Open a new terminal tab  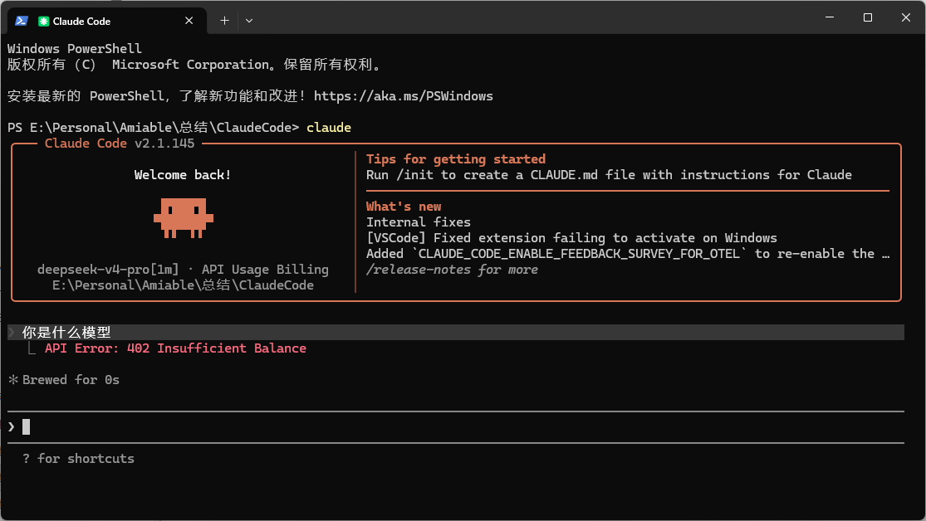224,21
